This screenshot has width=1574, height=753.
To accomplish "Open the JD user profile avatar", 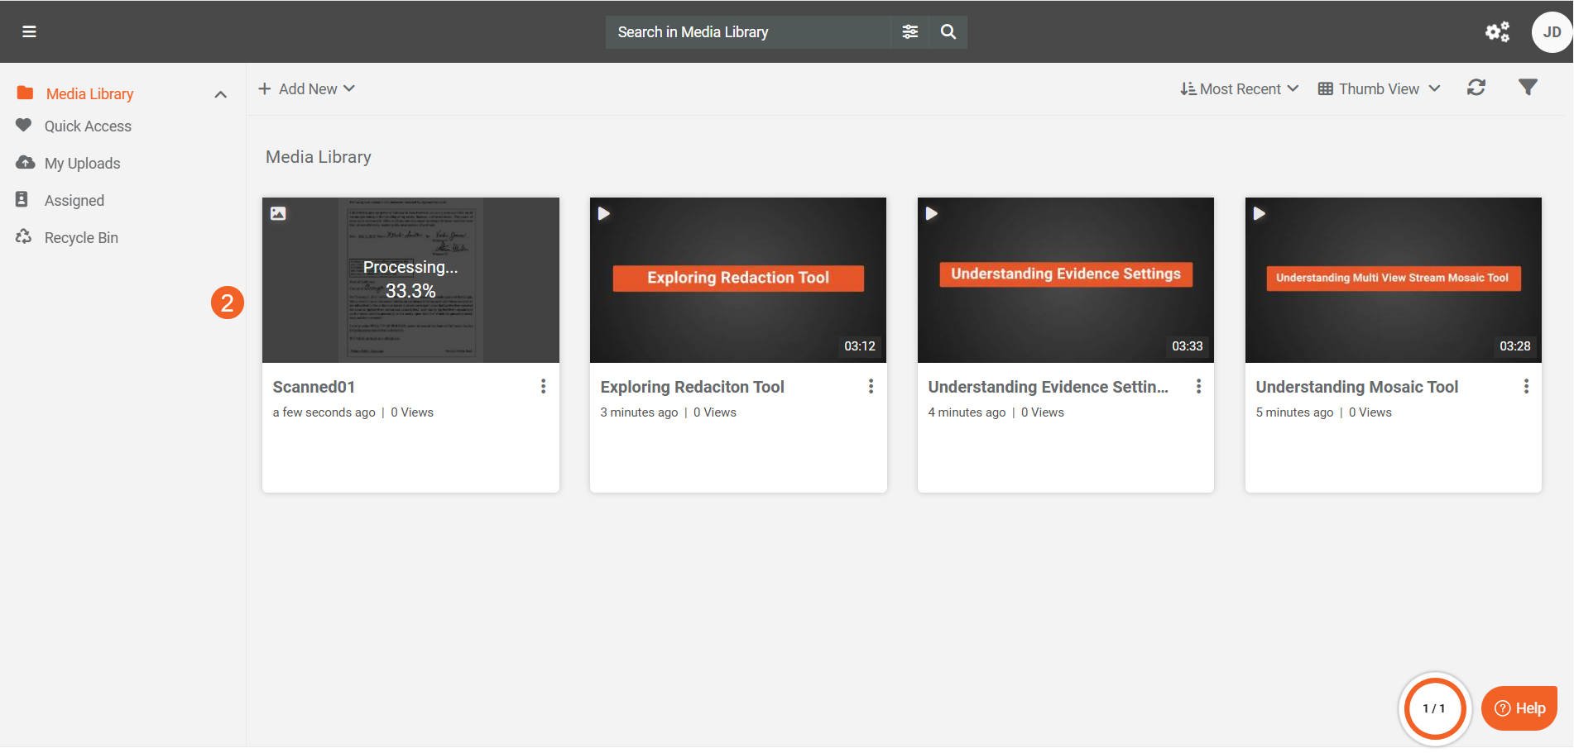I will 1551,32.
